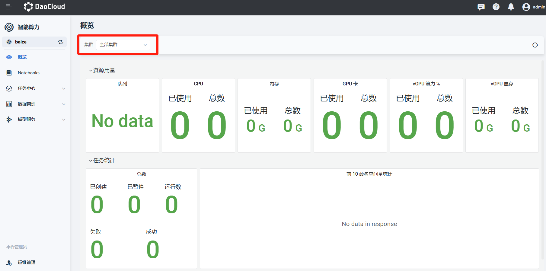Image resolution: width=546 pixels, height=271 pixels.
Task: Open the 运维管理 menu item
Action: pyautogui.click(x=27, y=263)
